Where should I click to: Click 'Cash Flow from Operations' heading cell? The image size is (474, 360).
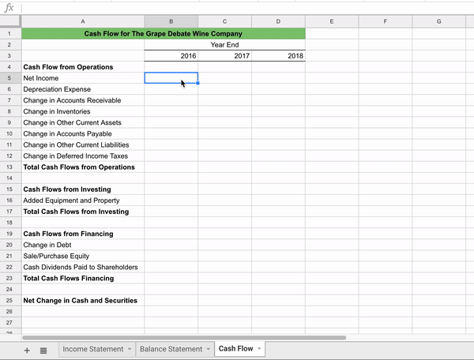[x=83, y=67]
